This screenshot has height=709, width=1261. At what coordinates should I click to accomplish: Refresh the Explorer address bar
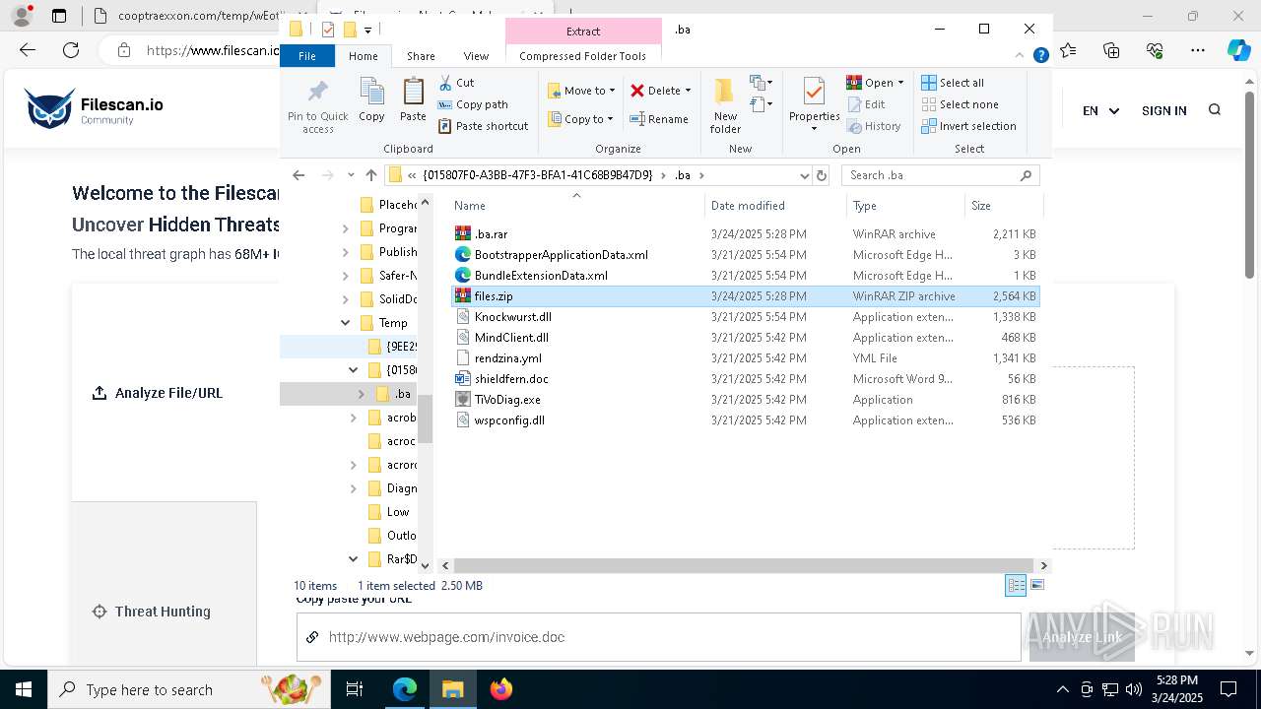(822, 175)
